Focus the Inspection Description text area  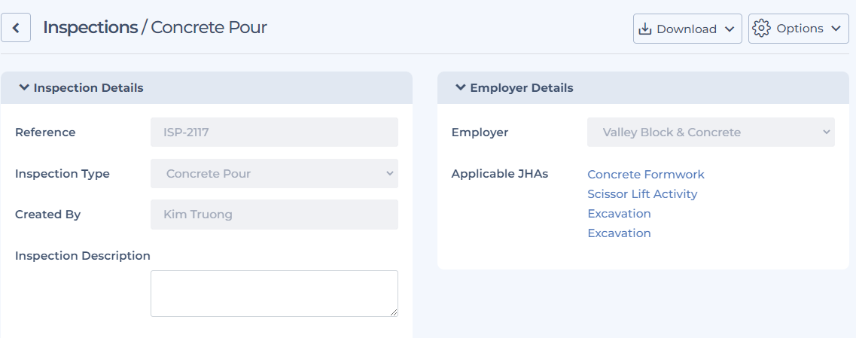274,293
